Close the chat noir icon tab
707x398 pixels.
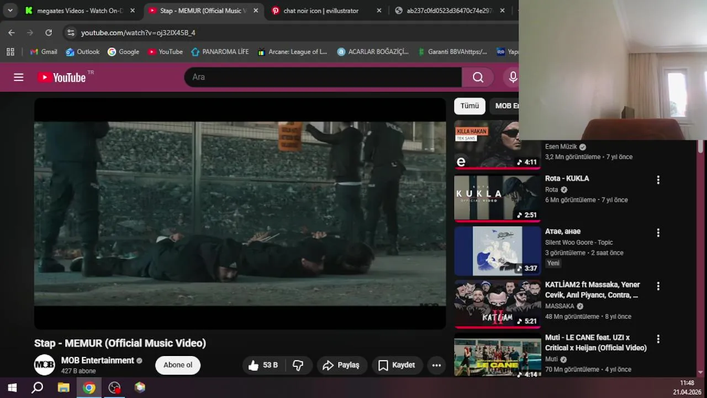pos(378,11)
